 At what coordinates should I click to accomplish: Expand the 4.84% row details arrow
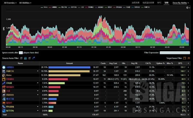pos(38,95)
